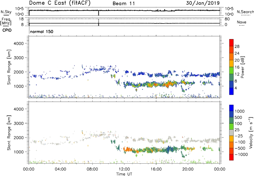Click the power panel 'Slant Range [km]' label
Screen dimensions: 254x176
tap(9, 67)
